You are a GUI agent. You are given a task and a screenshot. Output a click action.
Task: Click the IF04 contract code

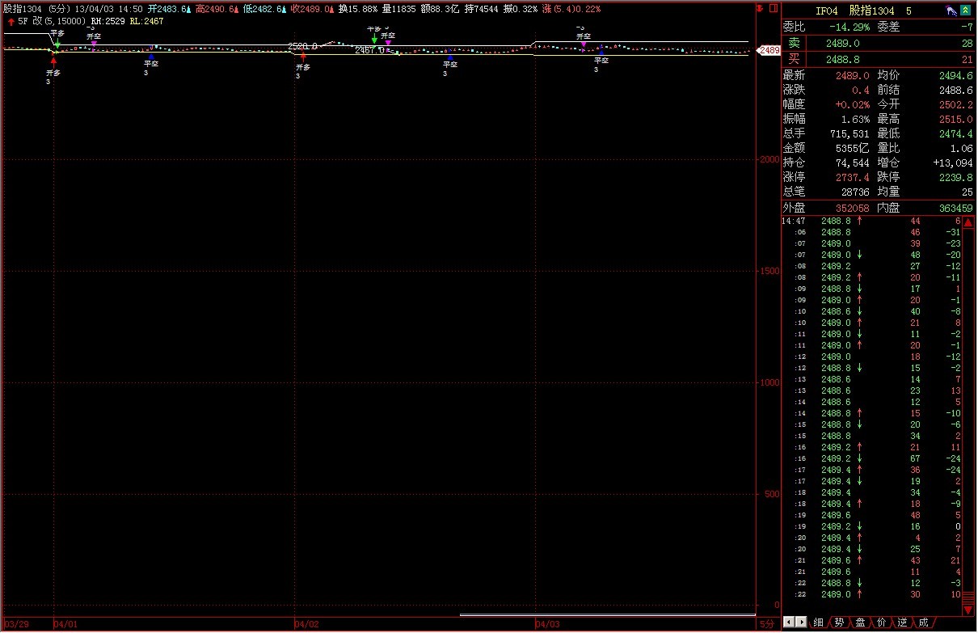point(827,11)
